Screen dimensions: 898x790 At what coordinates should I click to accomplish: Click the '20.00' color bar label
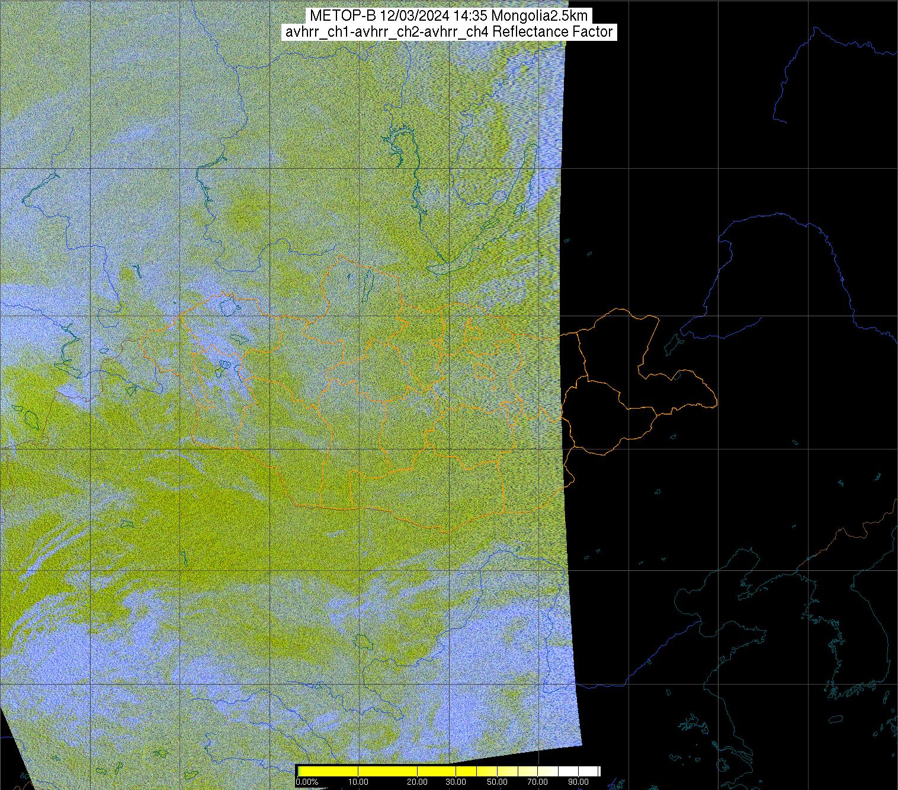click(417, 782)
